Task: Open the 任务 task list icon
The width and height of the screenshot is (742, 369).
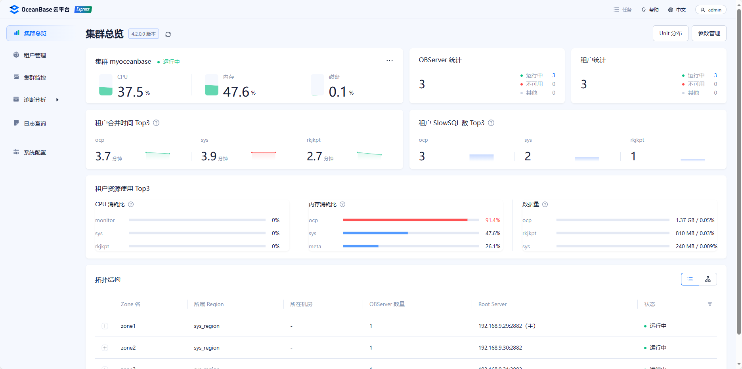Action: [616, 10]
